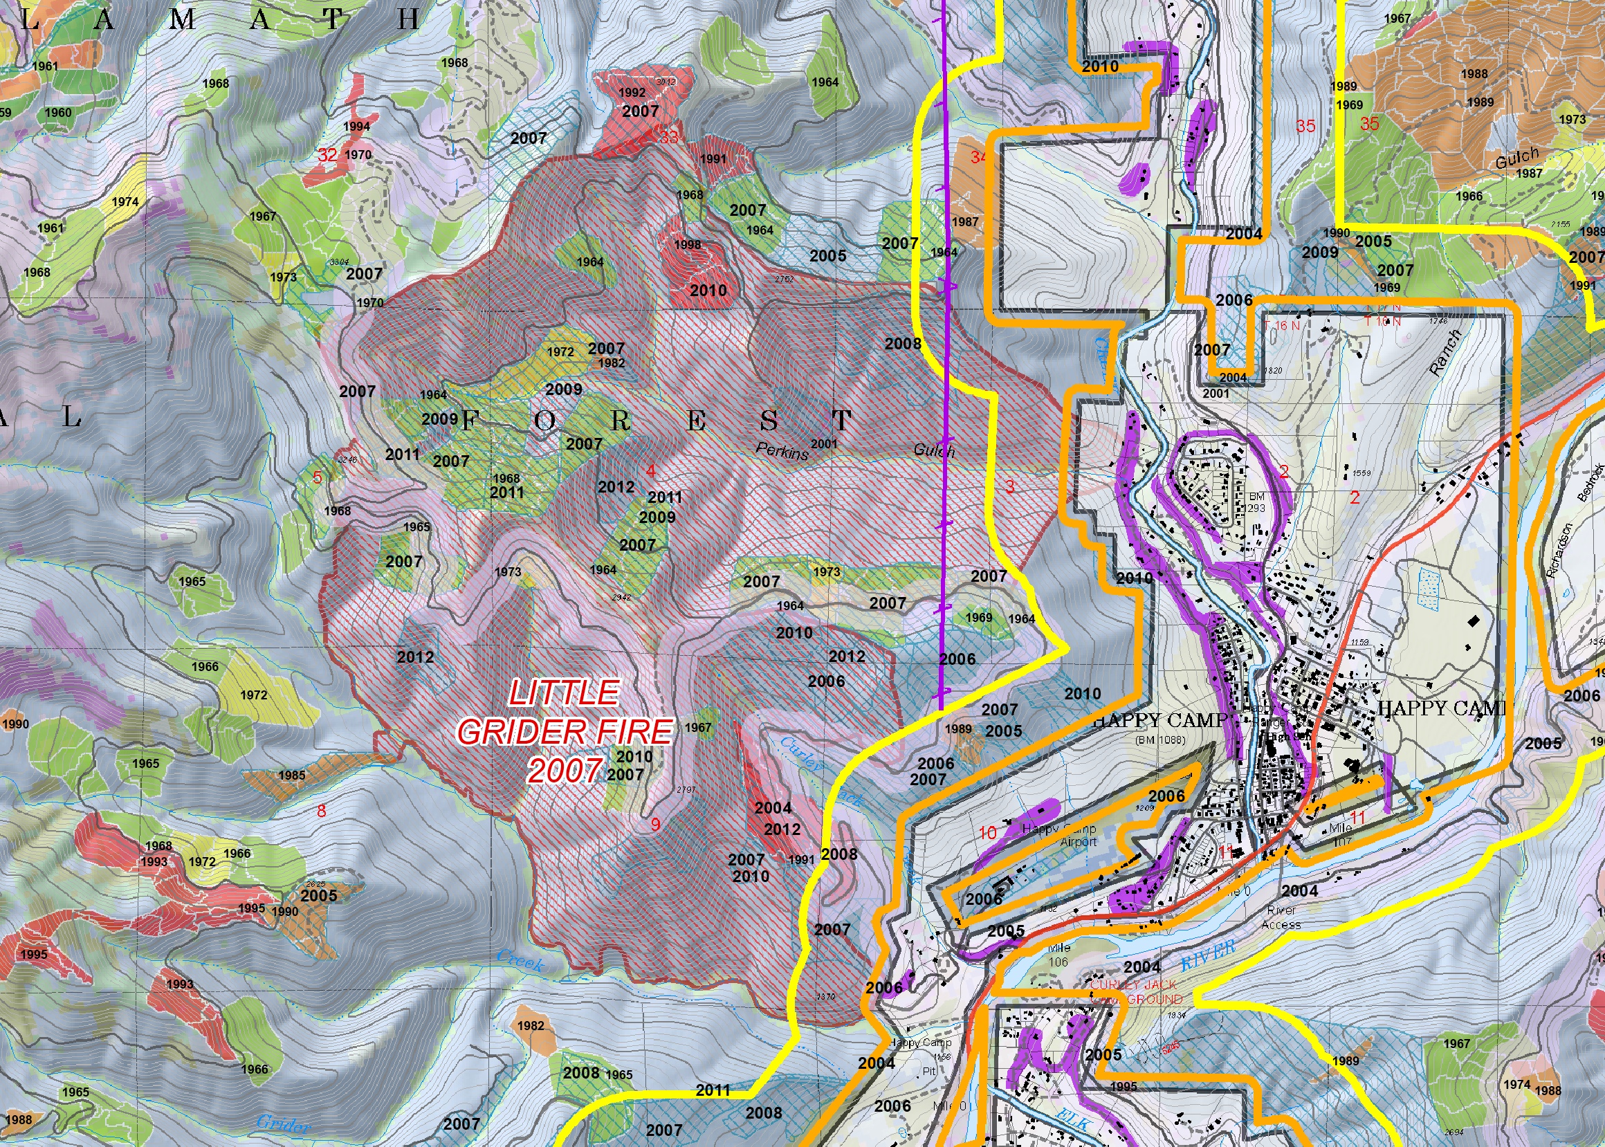The width and height of the screenshot is (1605, 1147).
Task: Click red section number 8
Action: (321, 810)
